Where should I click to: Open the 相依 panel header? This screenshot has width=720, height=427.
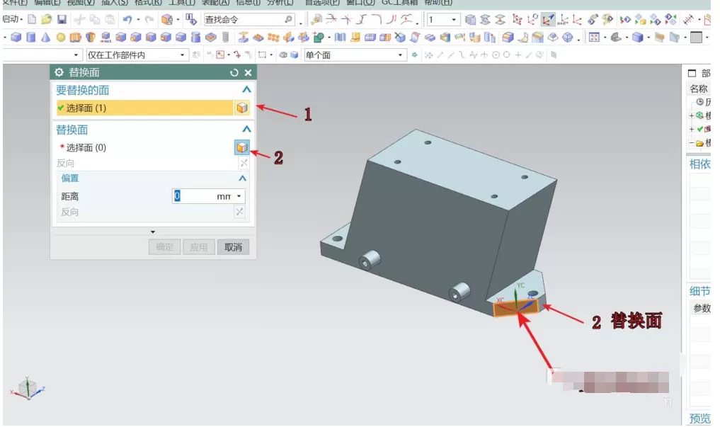click(699, 164)
